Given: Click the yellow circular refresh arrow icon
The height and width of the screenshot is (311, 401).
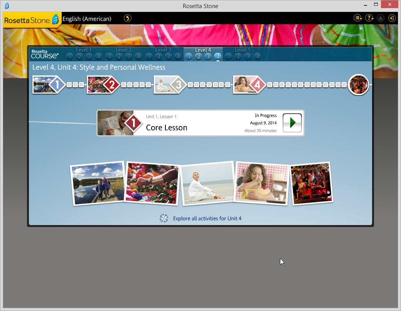Looking at the screenshot, I should pyautogui.click(x=127, y=18).
